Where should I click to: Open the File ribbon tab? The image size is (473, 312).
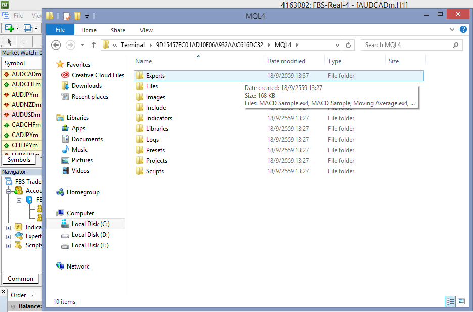(60, 30)
